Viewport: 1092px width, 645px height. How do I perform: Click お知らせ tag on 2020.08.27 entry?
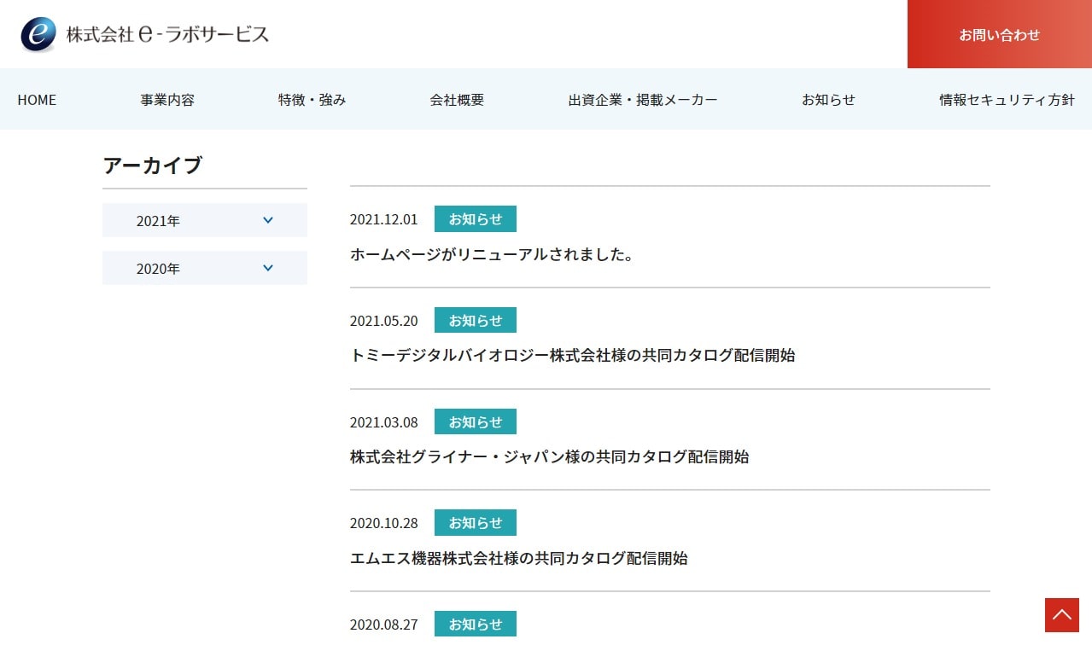(x=476, y=625)
